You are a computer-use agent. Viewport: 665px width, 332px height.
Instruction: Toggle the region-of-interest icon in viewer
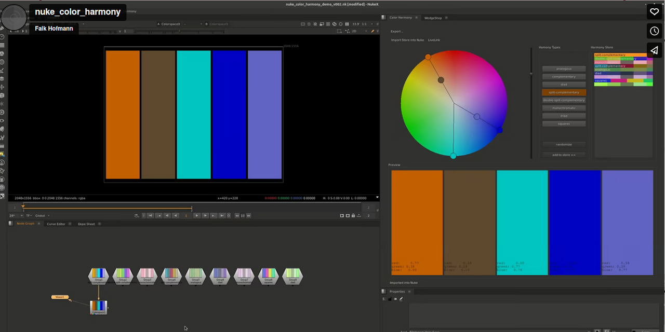pos(339,31)
